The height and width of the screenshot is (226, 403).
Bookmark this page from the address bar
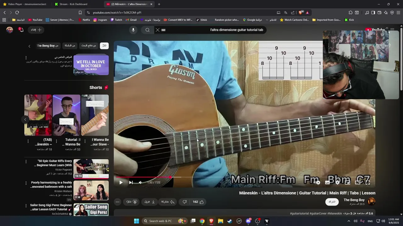(x=80, y=13)
